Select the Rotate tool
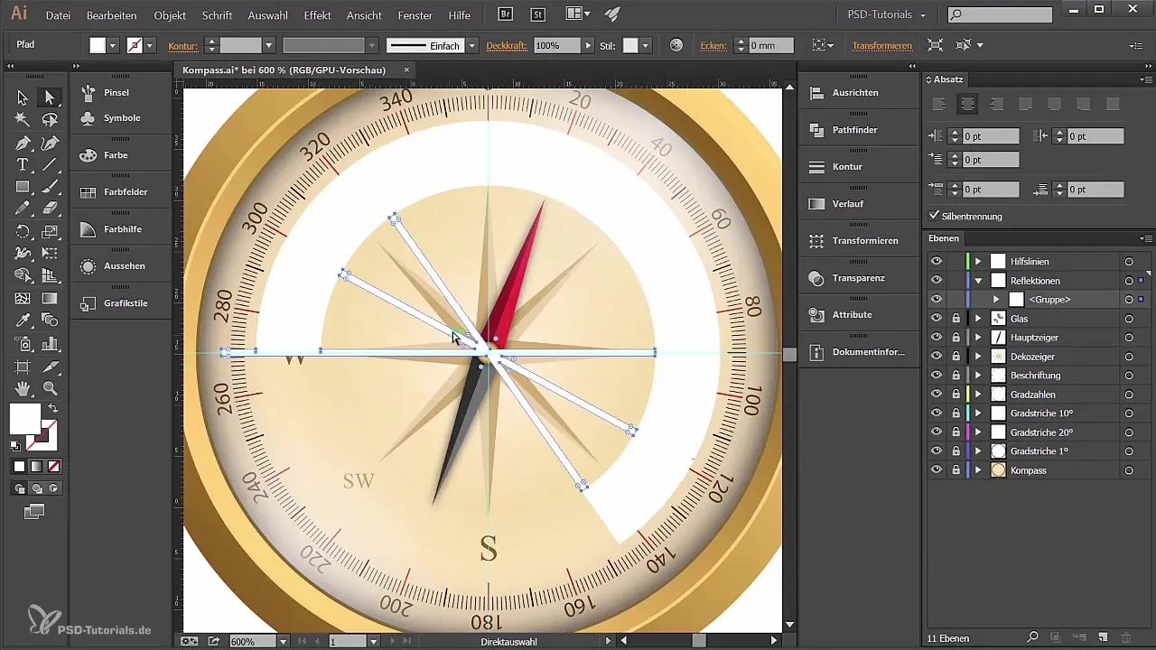This screenshot has height=650, width=1156. tap(23, 232)
